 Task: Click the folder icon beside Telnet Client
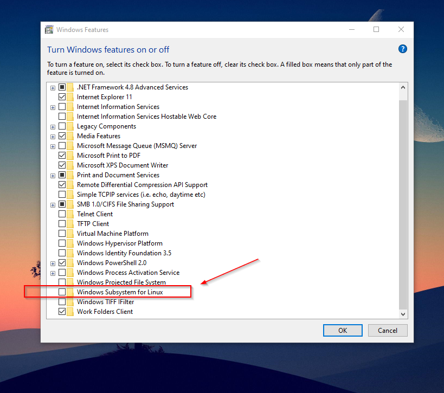coord(70,214)
